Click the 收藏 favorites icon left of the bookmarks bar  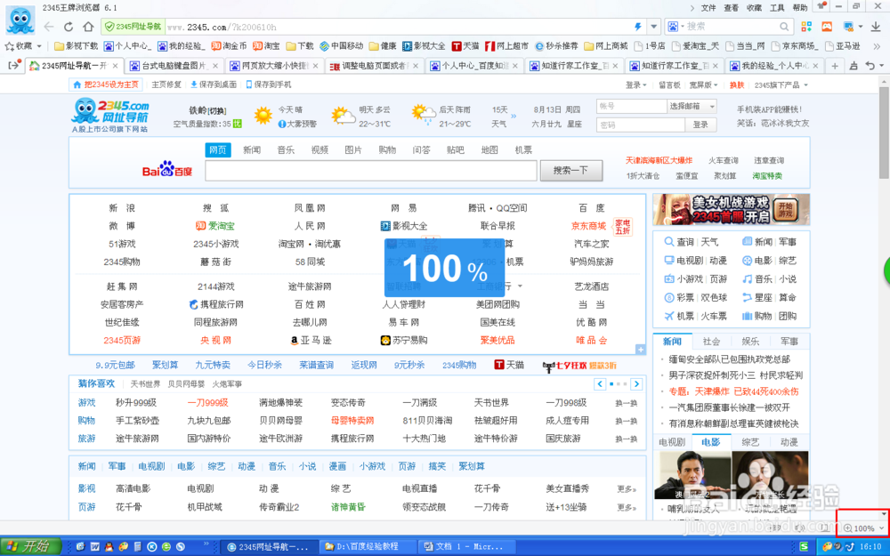point(10,45)
